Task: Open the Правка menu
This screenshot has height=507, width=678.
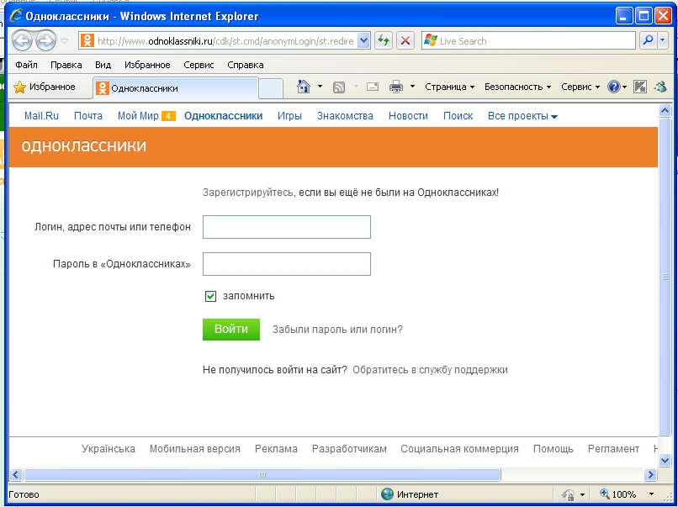Action: [66, 65]
